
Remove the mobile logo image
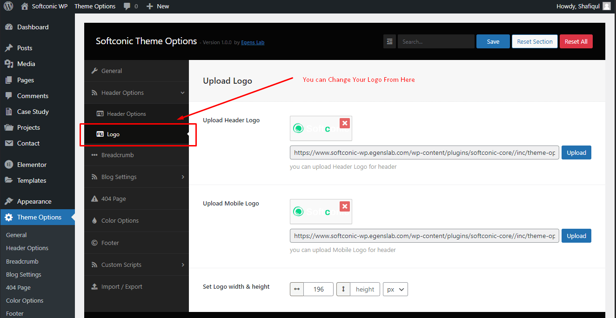click(x=344, y=206)
